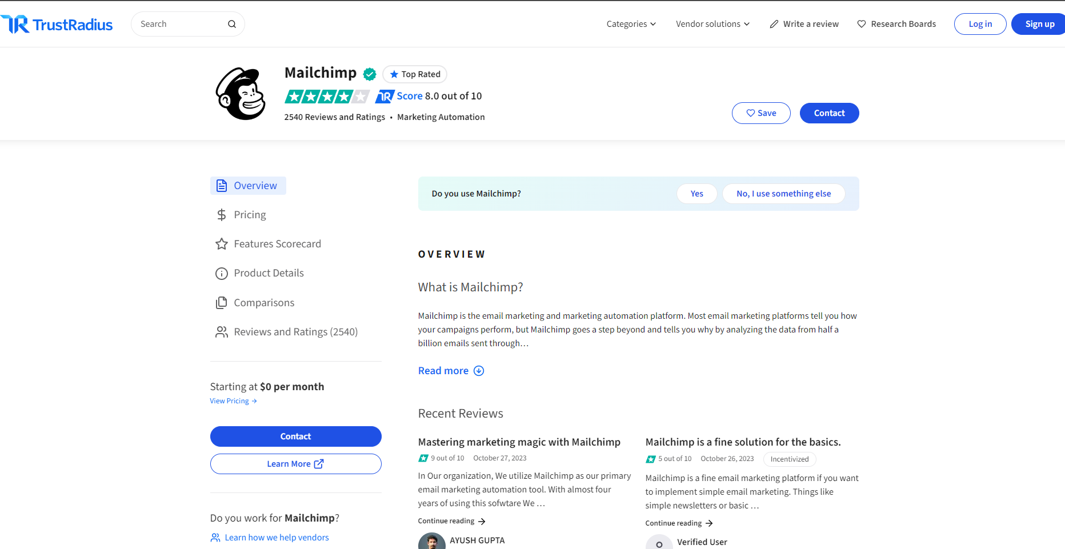This screenshot has width=1065, height=549.
Task: Click the Top Rated star badge
Action: click(x=415, y=74)
